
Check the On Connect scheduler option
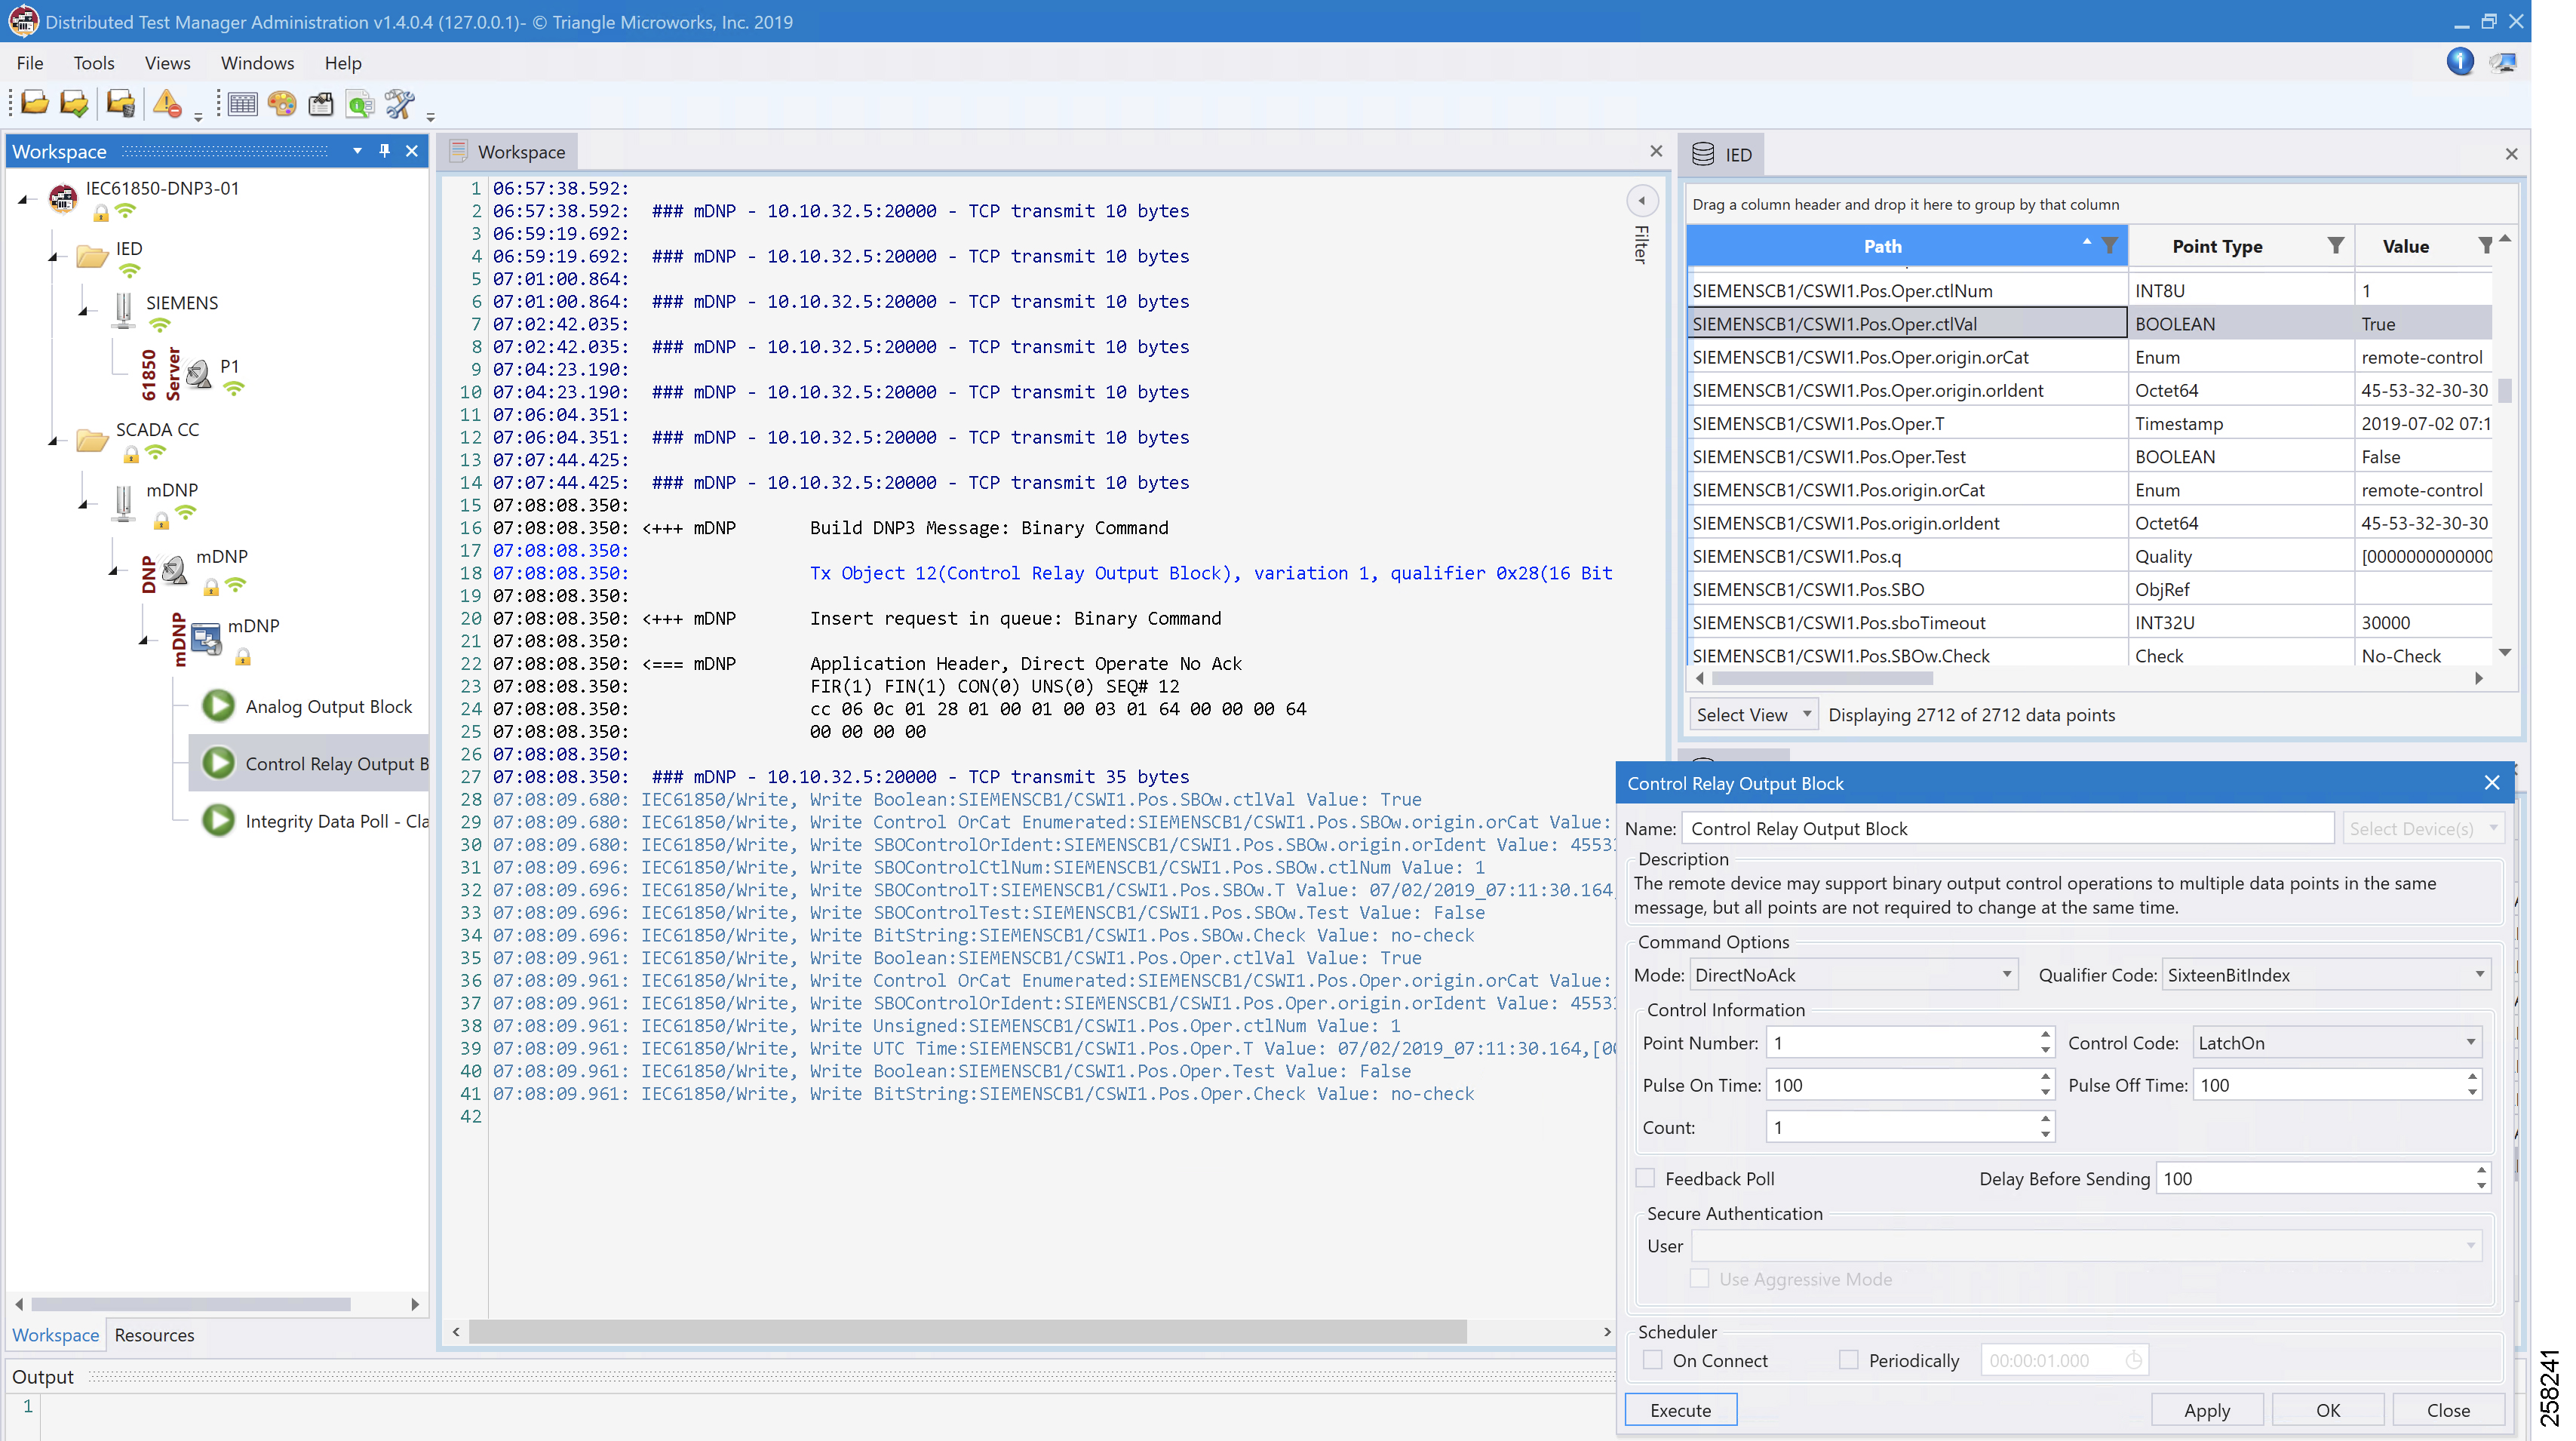1653,1360
